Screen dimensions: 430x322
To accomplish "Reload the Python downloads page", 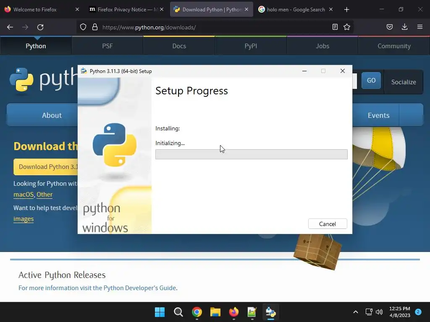I will [40, 27].
